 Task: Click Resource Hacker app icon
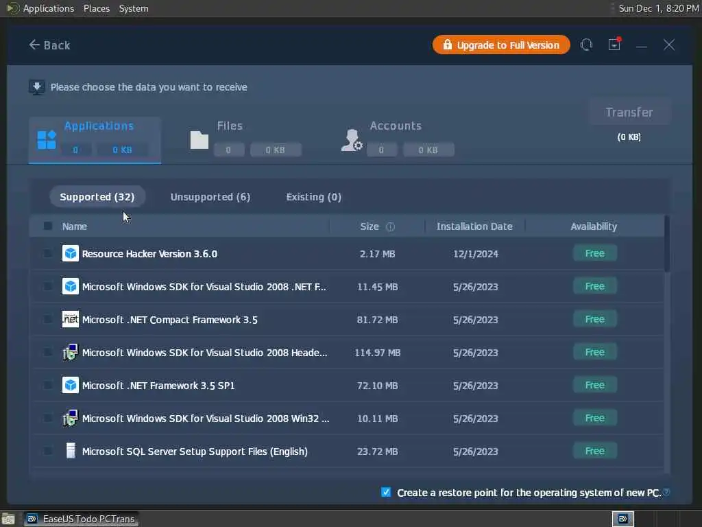(x=71, y=253)
